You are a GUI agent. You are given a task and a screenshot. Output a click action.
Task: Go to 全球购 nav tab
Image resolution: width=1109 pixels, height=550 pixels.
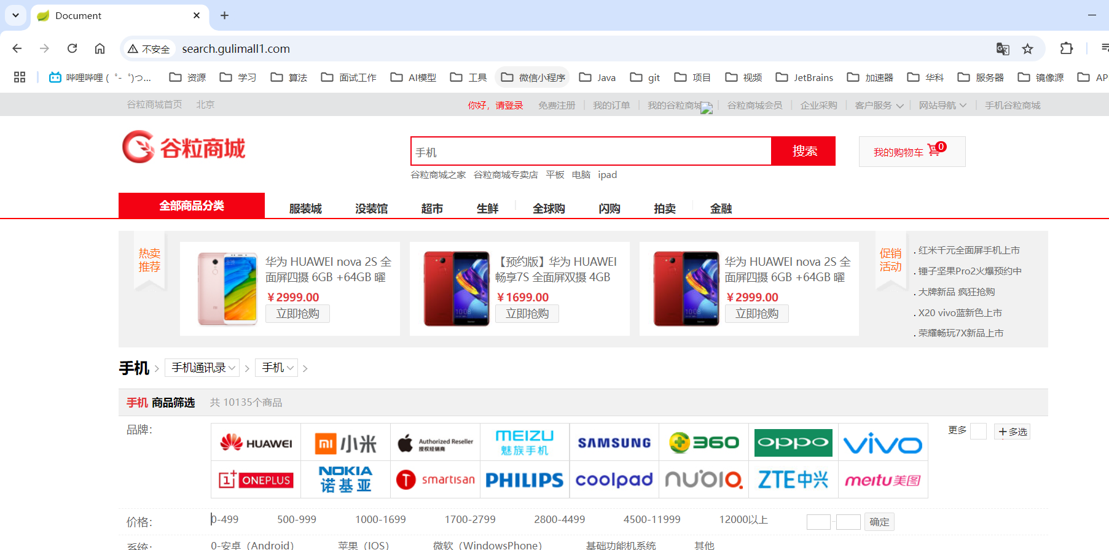tap(549, 209)
